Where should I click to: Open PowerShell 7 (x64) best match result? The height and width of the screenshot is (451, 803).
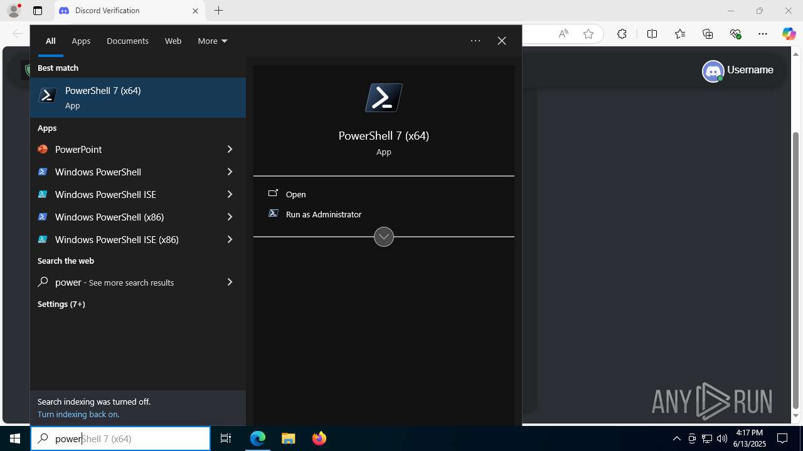[138, 98]
